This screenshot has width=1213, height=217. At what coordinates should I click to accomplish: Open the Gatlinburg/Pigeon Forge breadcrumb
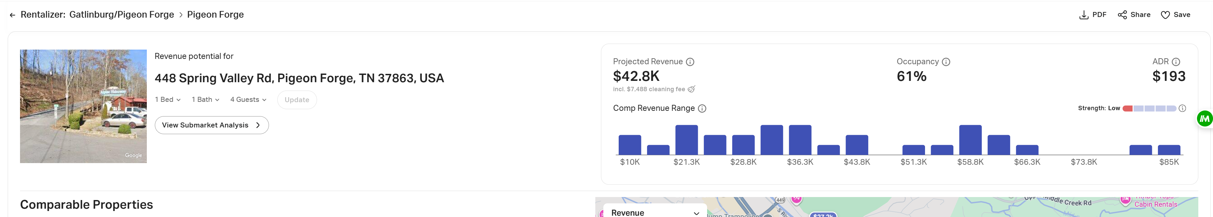[x=121, y=15]
